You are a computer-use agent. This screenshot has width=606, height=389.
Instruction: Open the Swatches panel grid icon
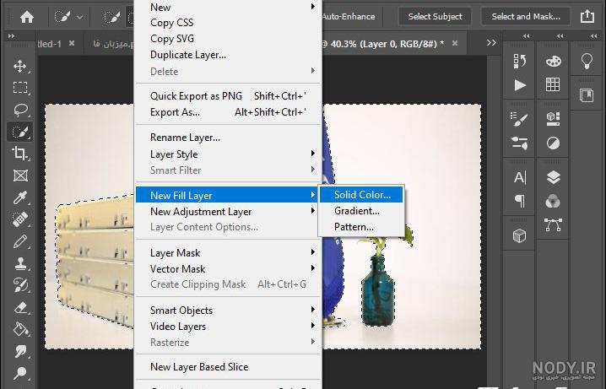553,84
